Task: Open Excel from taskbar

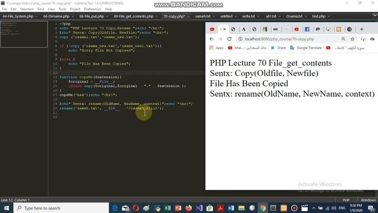Action: pyautogui.click(x=168, y=208)
